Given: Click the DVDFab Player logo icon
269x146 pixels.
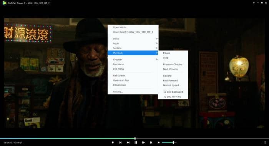Looking at the screenshot, I should pos(5,3).
